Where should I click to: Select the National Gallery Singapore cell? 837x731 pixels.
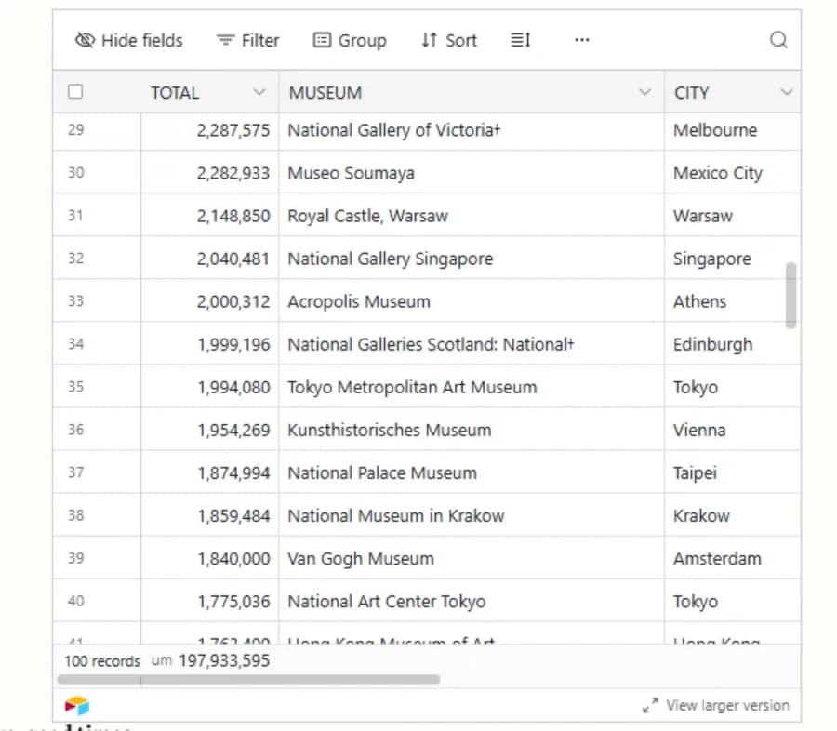point(472,259)
